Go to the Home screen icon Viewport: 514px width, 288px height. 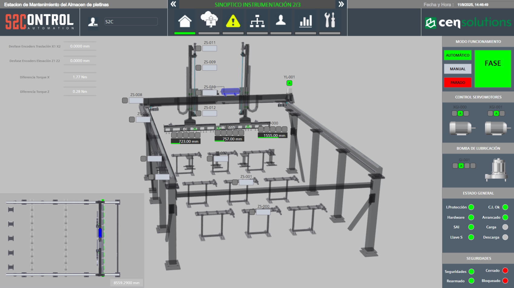185,22
